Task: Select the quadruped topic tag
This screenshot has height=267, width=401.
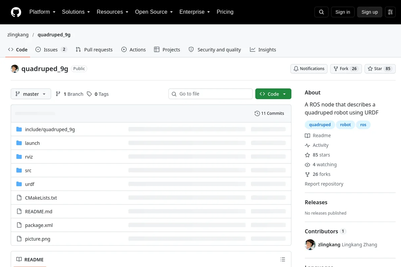Action: (320, 125)
